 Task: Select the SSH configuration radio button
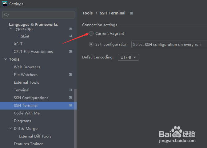coord(91,44)
